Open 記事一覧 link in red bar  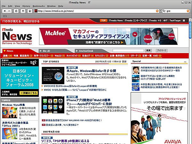pos(147,56)
